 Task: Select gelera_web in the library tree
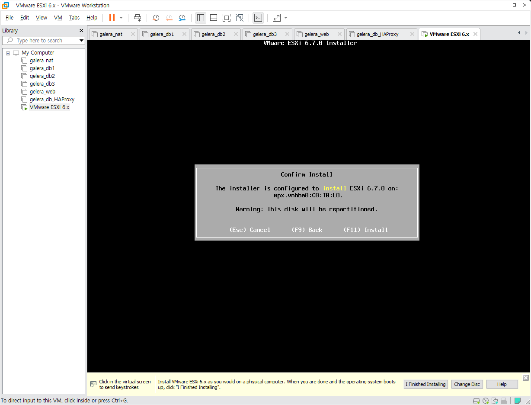[42, 92]
